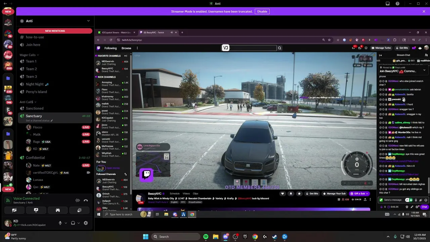
Task: Open the Schedule tab under BeezyNYC
Action: click(x=175, y=194)
